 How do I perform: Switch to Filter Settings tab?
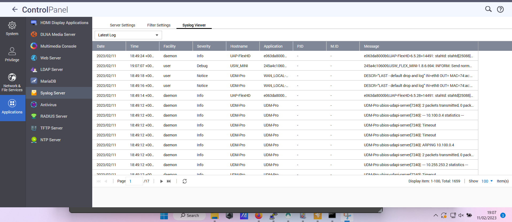click(x=159, y=25)
